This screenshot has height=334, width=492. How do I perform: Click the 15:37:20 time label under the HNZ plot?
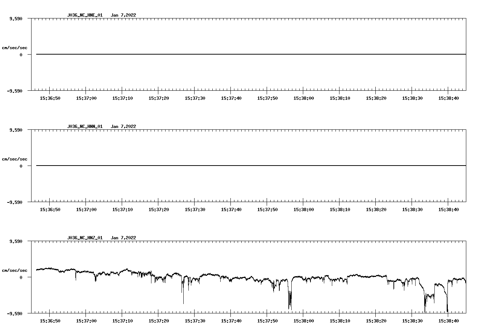tap(159, 321)
